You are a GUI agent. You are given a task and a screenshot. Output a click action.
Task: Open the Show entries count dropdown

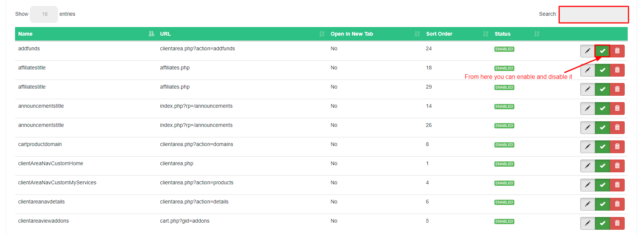click(44, 14)
